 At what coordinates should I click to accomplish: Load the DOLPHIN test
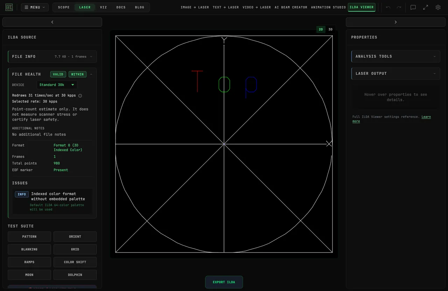[x=75, y=275]
